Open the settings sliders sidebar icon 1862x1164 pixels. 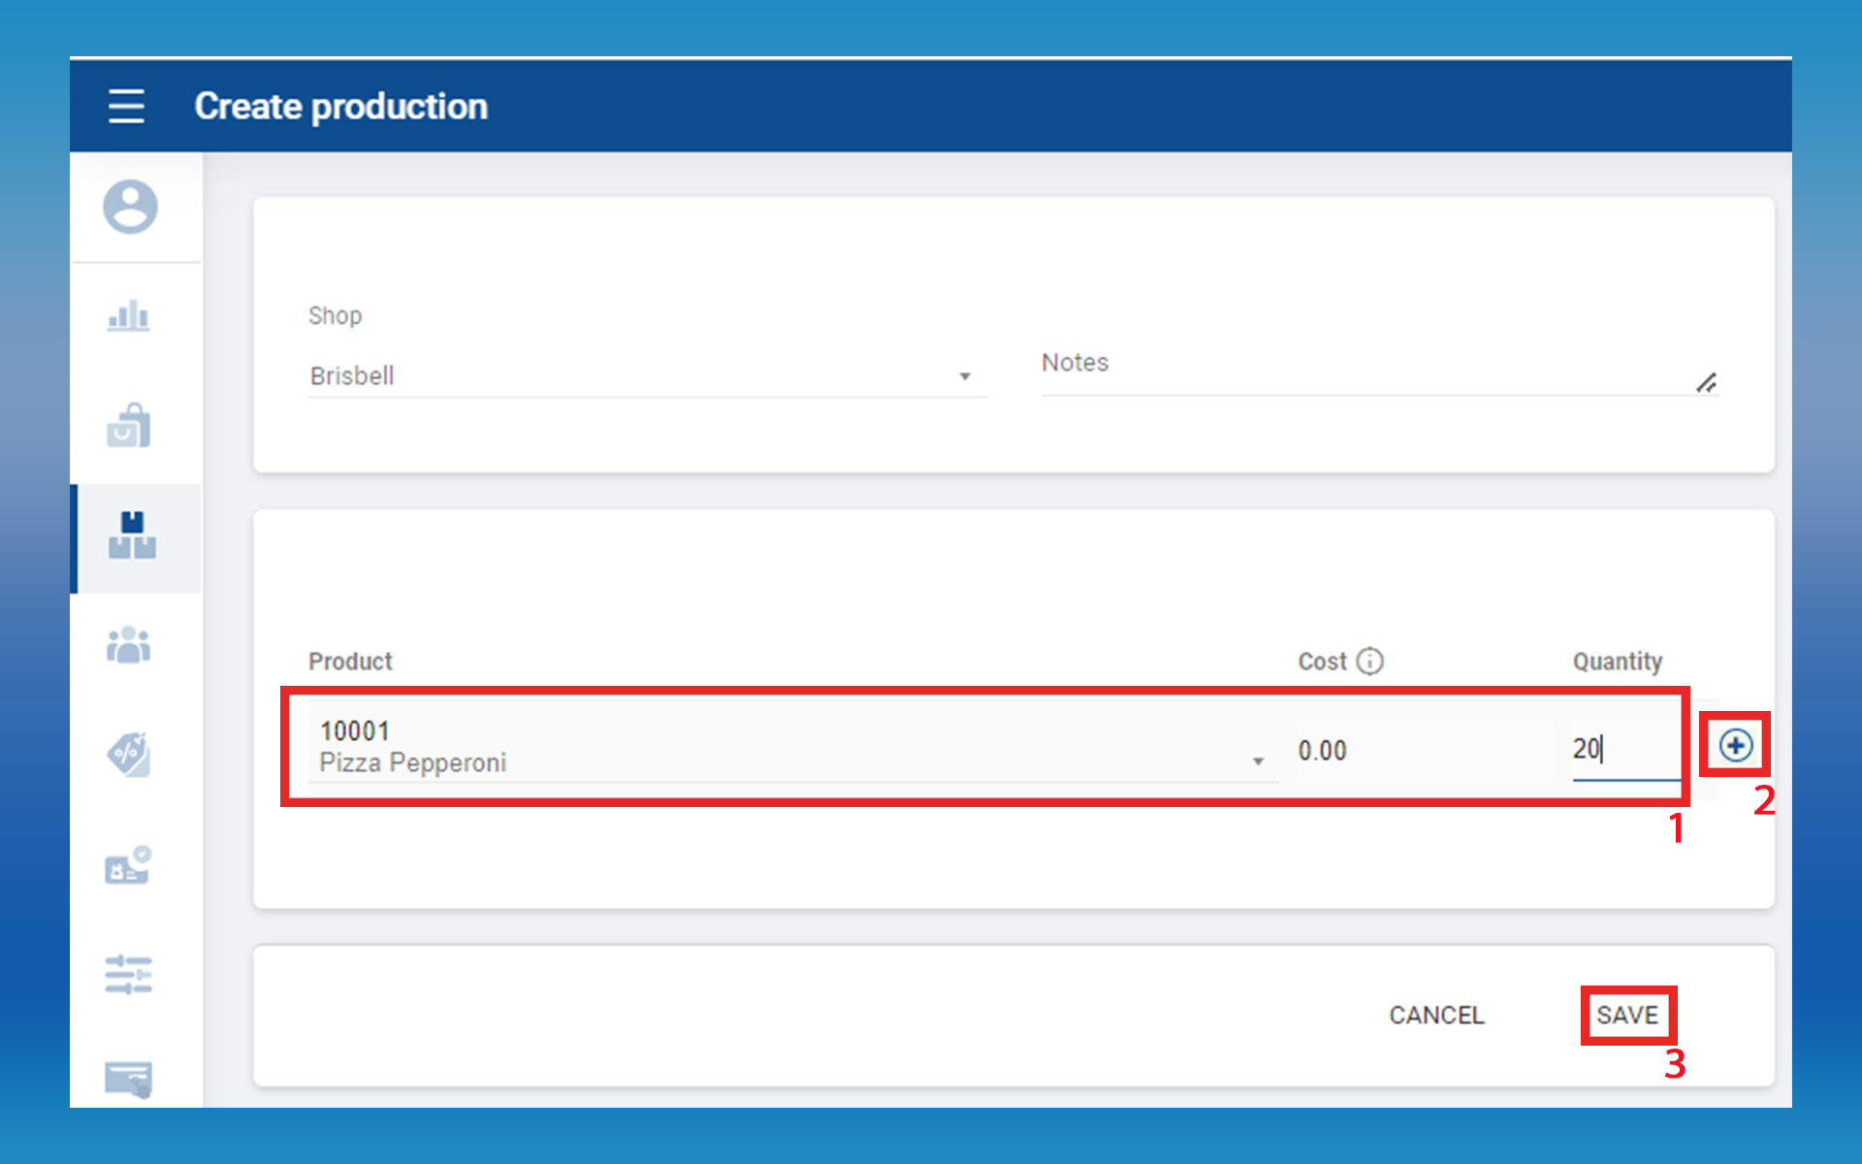(129, 974)
